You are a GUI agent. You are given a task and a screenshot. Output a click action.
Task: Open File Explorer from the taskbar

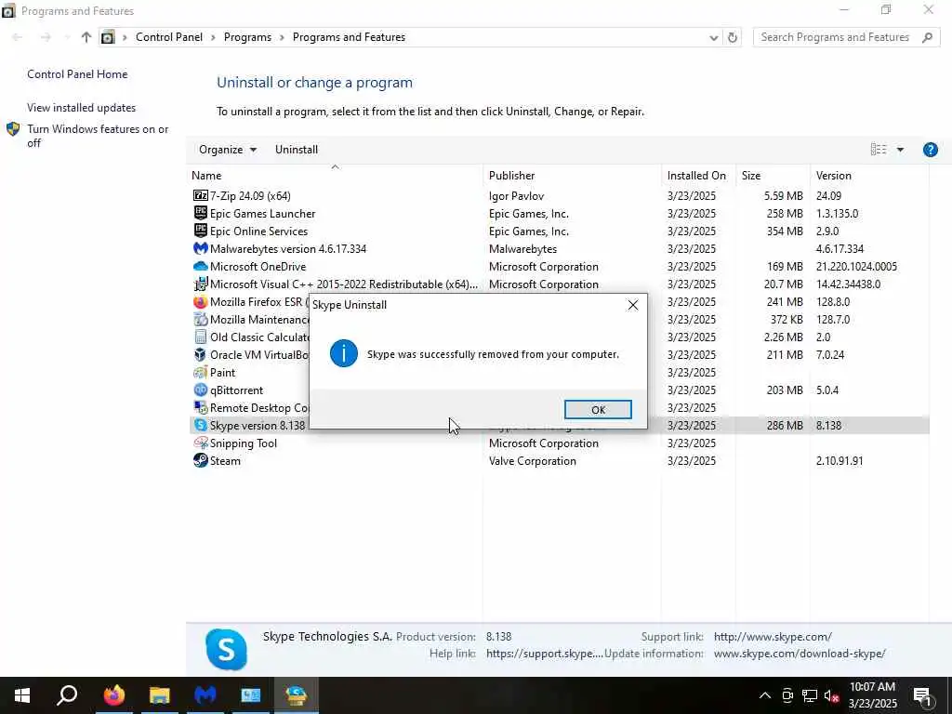[160, 695]
